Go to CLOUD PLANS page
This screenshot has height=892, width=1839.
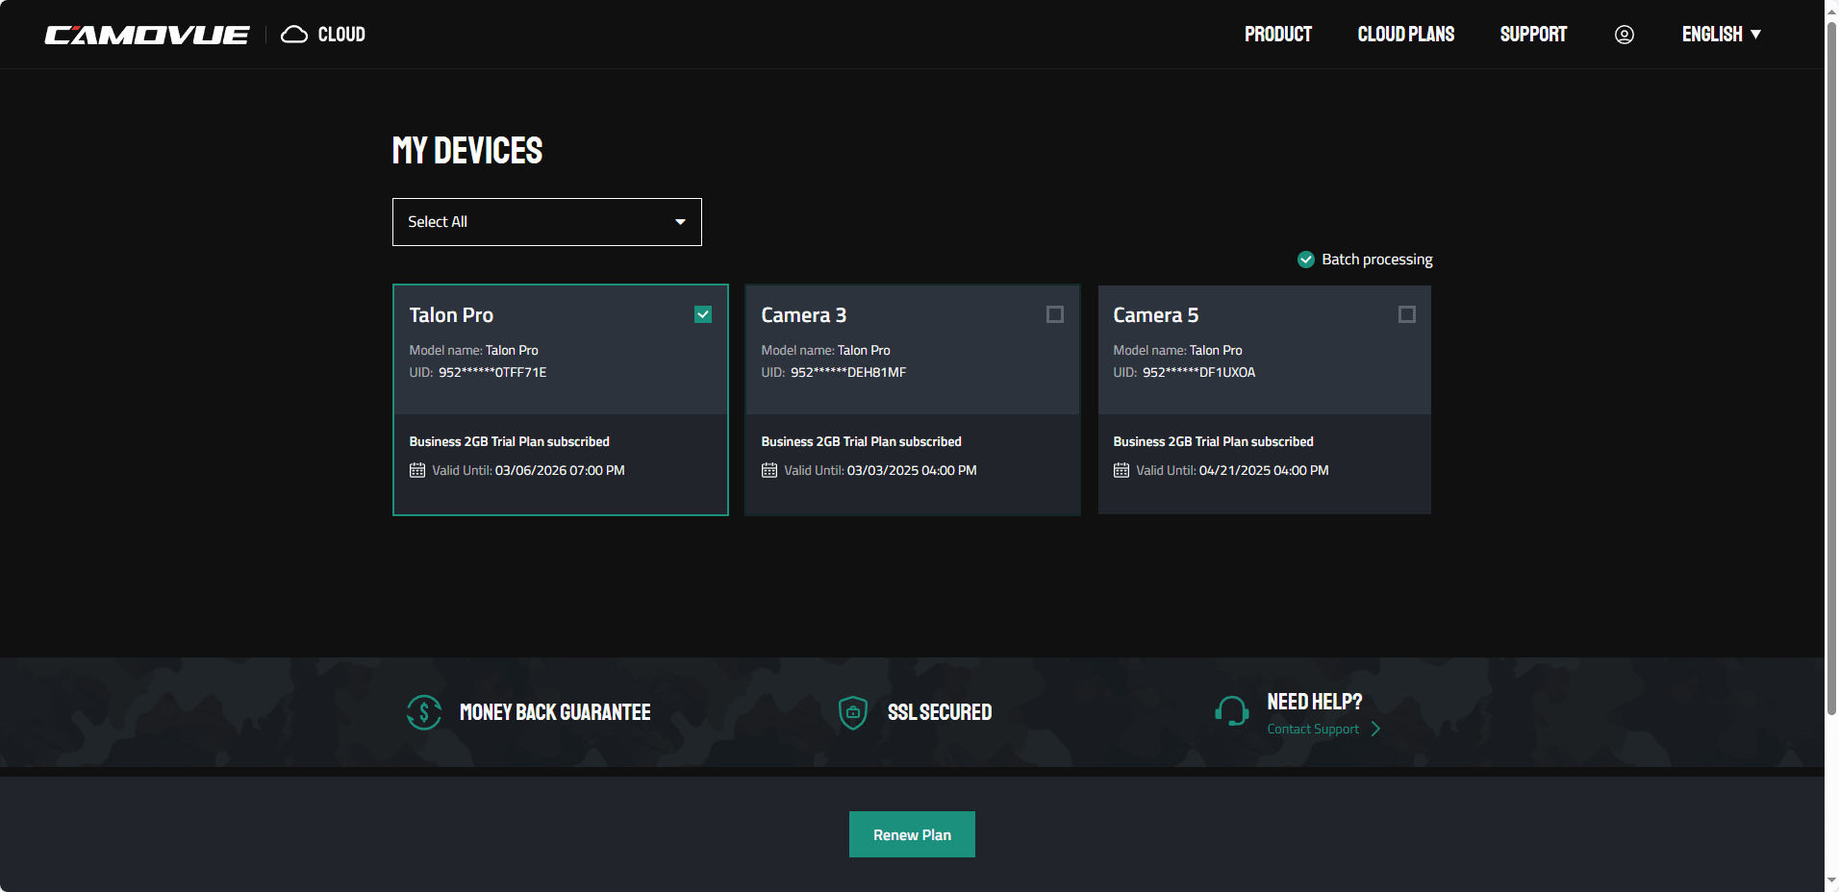click(1406, 35)
